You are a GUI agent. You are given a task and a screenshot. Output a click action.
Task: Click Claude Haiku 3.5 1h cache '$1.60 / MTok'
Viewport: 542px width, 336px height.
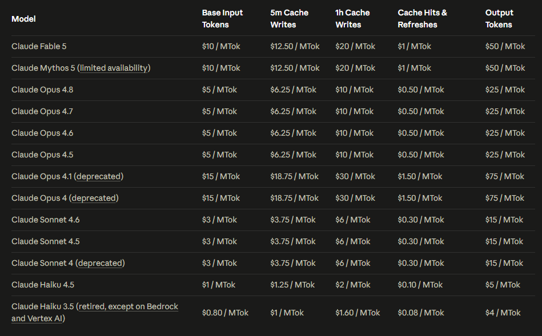(x=358, y=313)
